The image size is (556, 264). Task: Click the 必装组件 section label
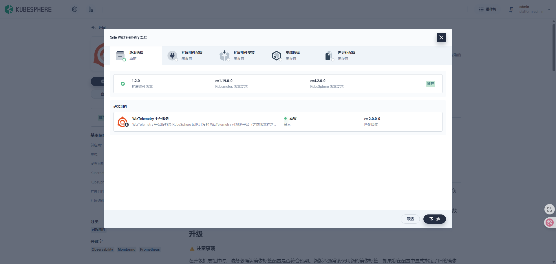(120, 107)
